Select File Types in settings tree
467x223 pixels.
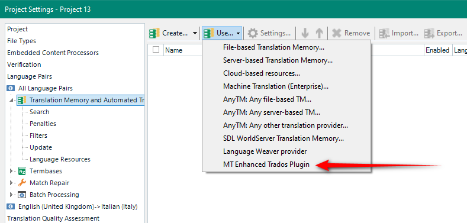(21, 41)
